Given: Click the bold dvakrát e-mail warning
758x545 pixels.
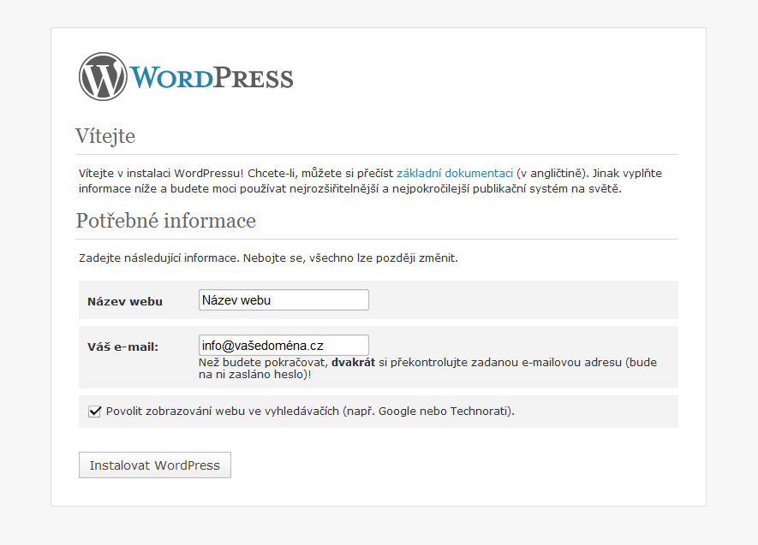Looking at the screenshot, I should pyautogui.click(x=354, y=363).
